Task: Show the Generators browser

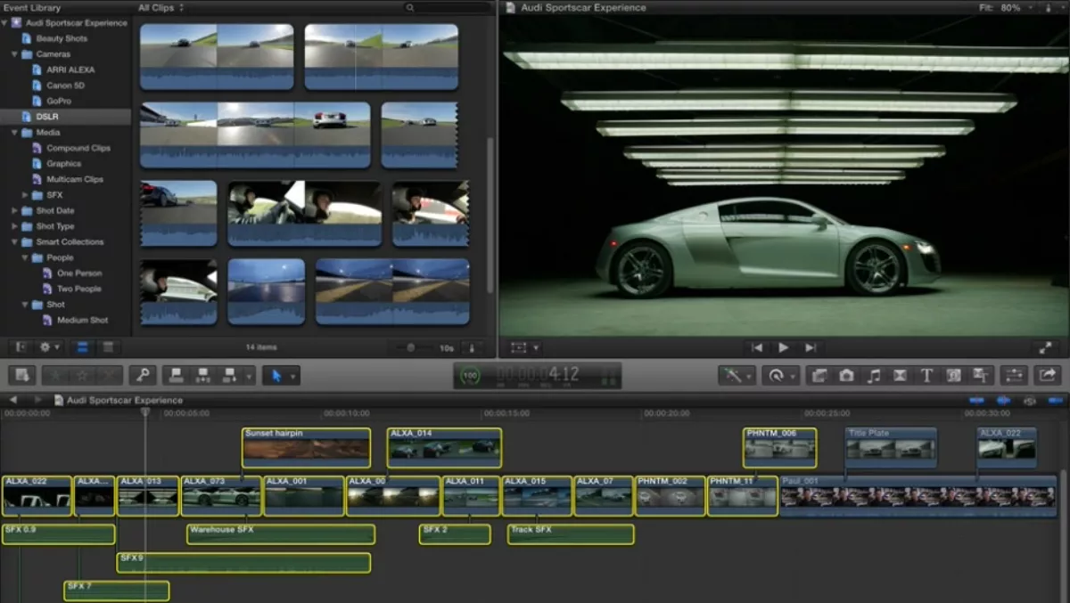Action: click(953, 375)
